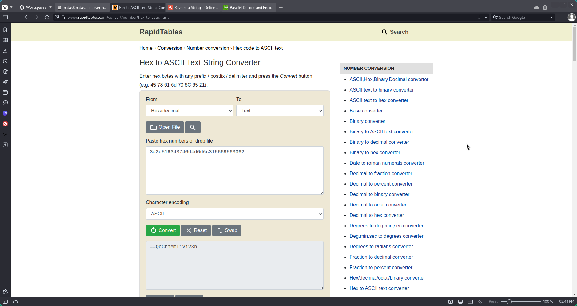Open ASCII text to binary converter link

pyautogui.click(x=381, y=90)
